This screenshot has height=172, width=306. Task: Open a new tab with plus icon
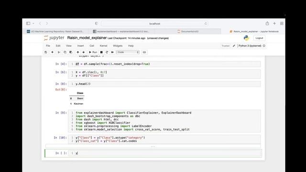pyautogui.click(x=274, y=23)
